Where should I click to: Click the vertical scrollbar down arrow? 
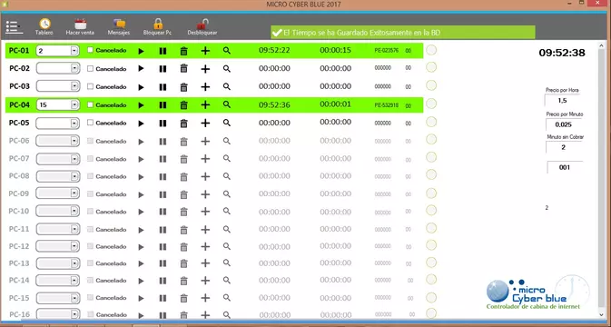pos(602,314)
